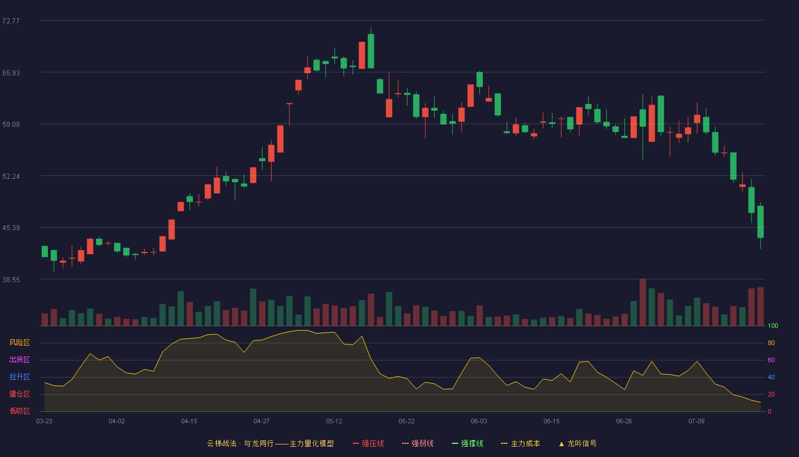Click the 06-15 date label
This screenshot has width=799, height=457.
pos(551,421)
